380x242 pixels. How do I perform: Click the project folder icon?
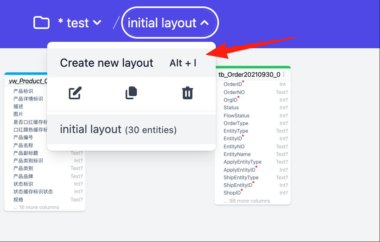41,23
